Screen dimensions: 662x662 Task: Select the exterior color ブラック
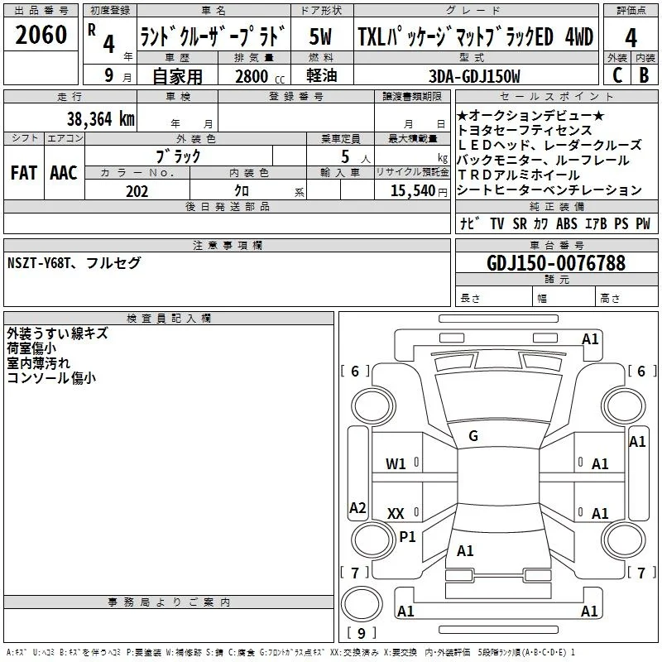coord(178,156)
